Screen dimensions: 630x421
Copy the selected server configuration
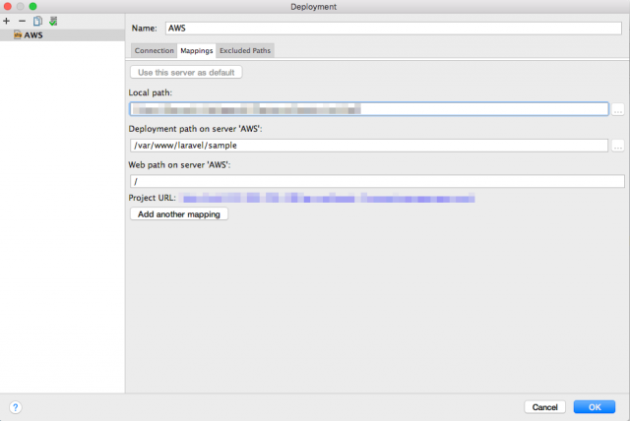click(37, 22)
